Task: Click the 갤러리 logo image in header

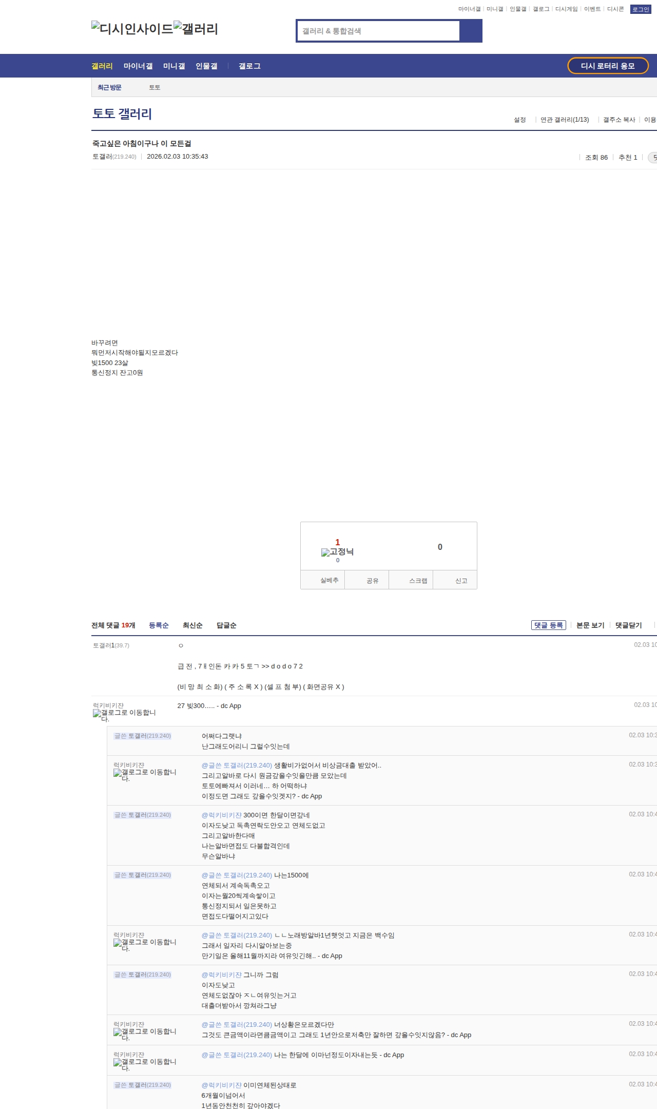Action: click(x=196, y=29)
